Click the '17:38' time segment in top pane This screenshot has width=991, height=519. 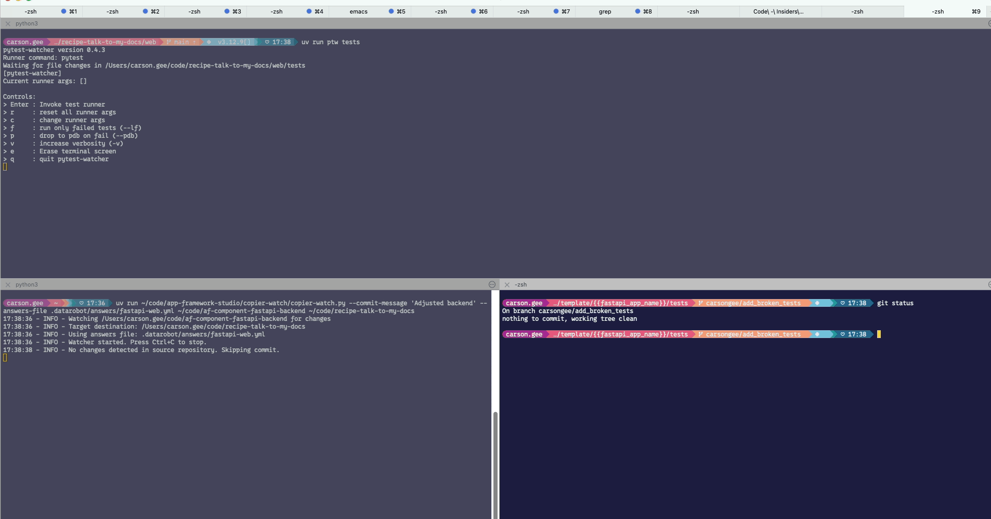pyautogui.click(x=278, y=42)
